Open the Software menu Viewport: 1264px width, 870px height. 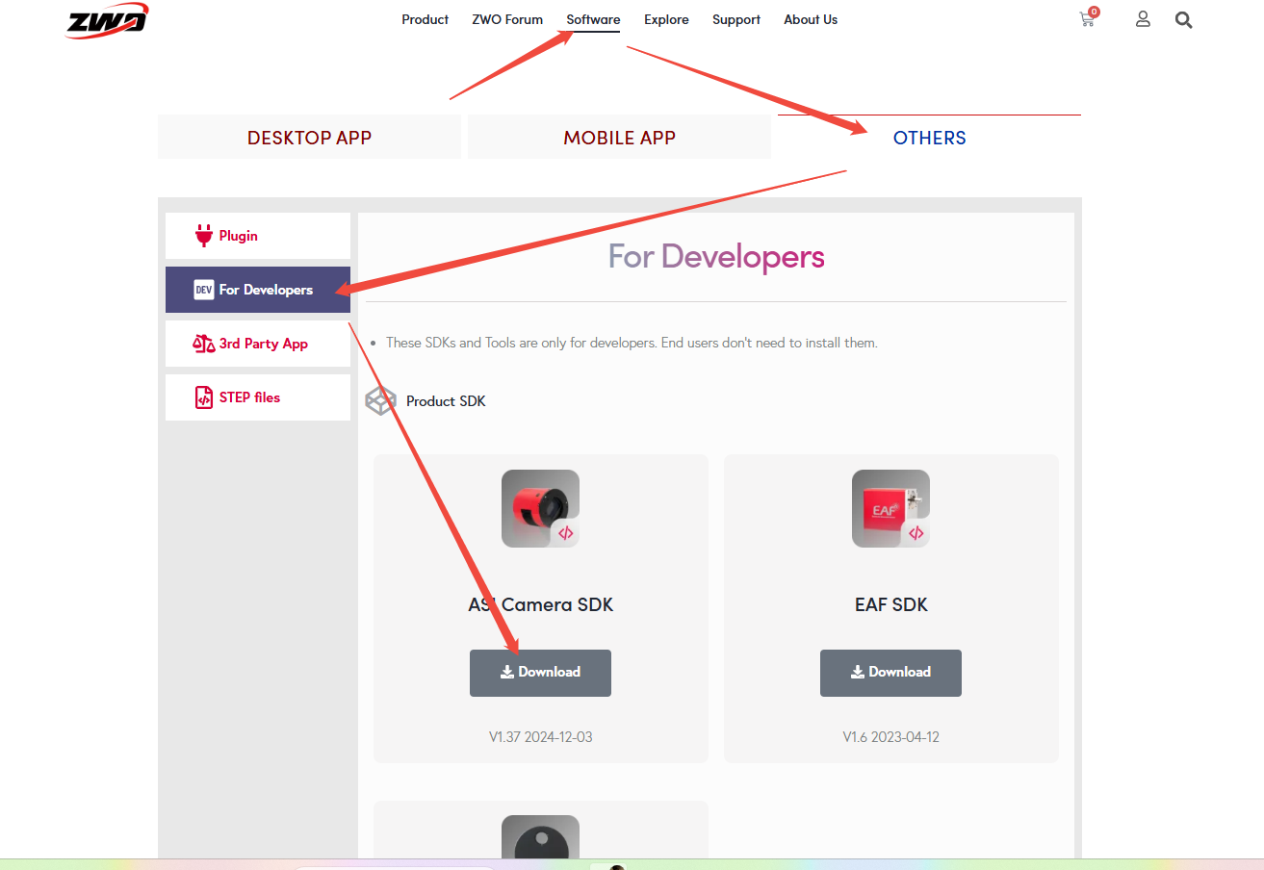(x=593, y=19)
